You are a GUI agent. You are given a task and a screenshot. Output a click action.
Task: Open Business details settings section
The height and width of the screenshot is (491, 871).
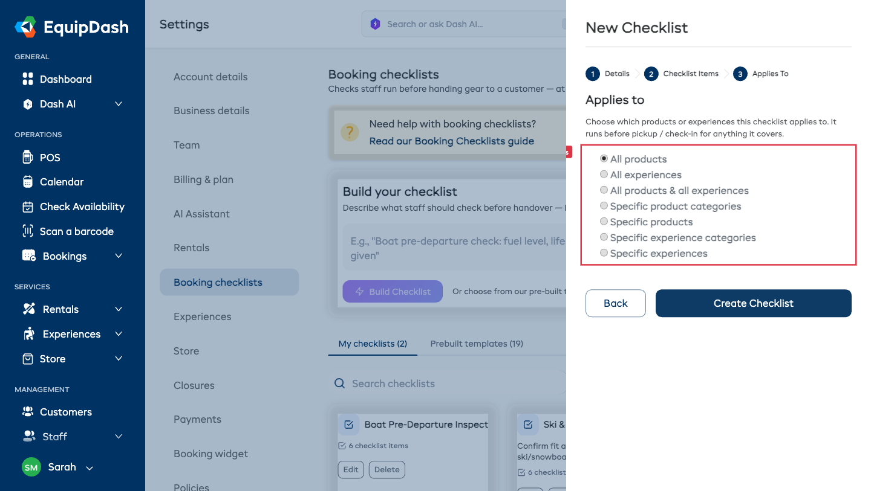point(211,111)
